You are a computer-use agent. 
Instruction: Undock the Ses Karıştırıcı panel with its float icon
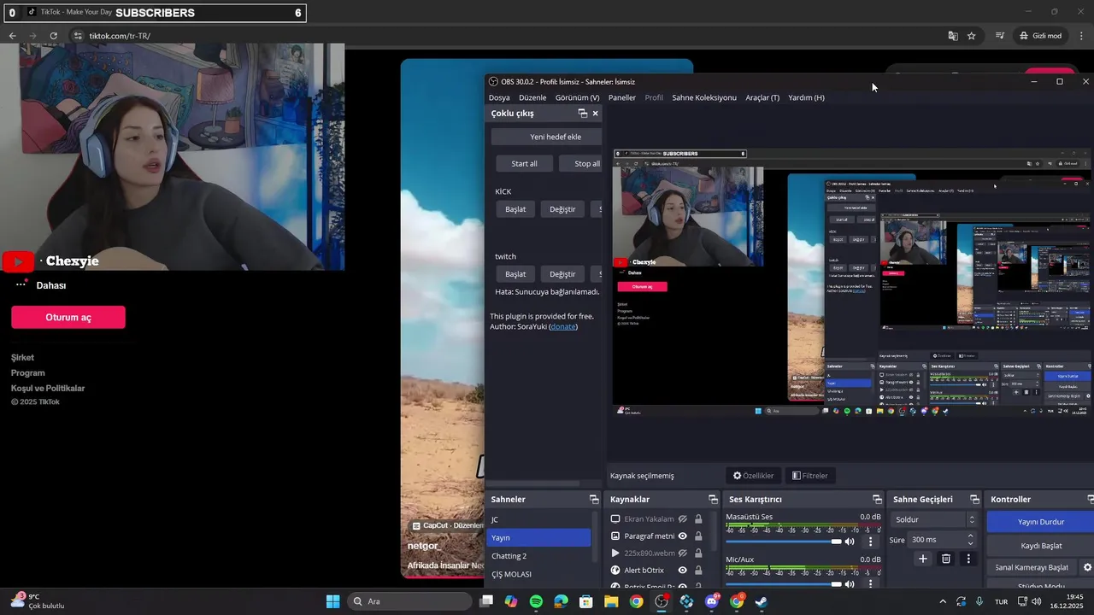pos(877,499)
